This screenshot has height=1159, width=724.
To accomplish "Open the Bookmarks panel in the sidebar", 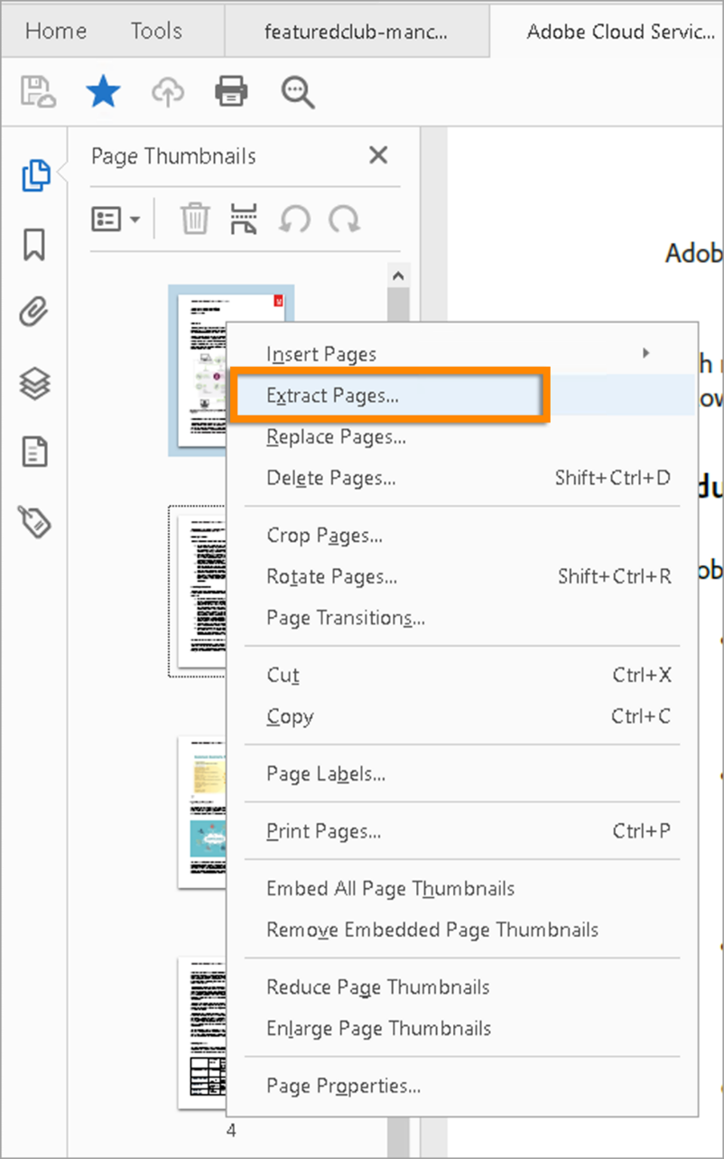I will point(34,244).
